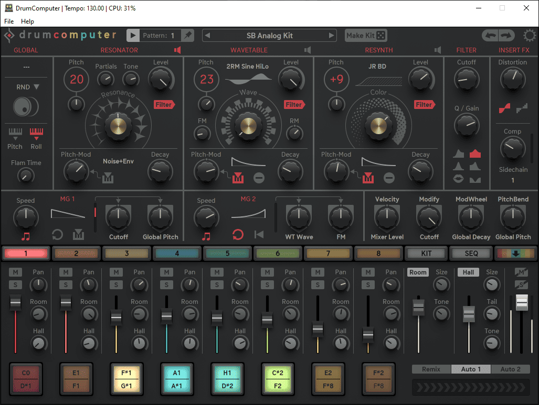Undo last change with back arrow
This screenshot has height=405, width=539.
click(491, 35)
